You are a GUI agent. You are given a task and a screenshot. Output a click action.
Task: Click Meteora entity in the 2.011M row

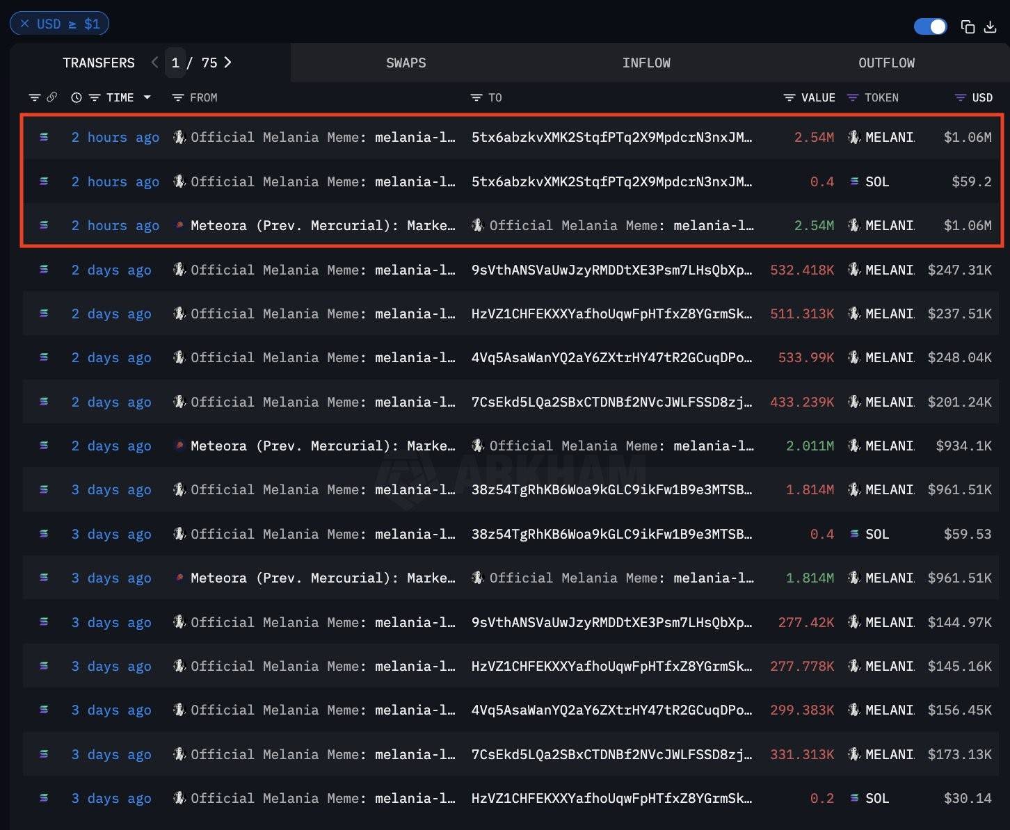tap(323, 446)
